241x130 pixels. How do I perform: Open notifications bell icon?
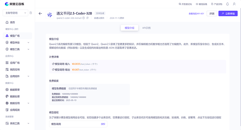click(x=227, y=4)
